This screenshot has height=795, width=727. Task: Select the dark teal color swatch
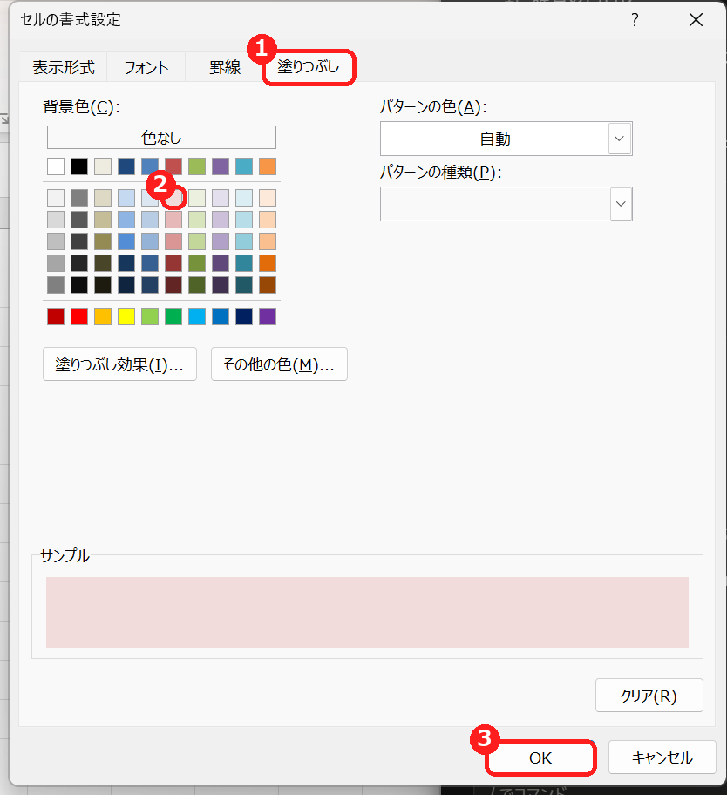click(x=244, y=285)
